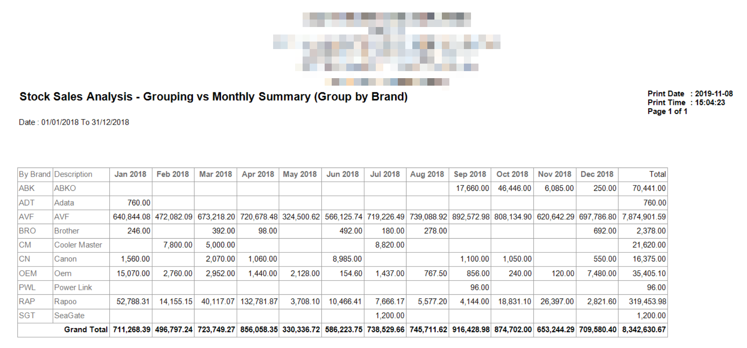Click Canon total 16,375.00

[649, 259]
